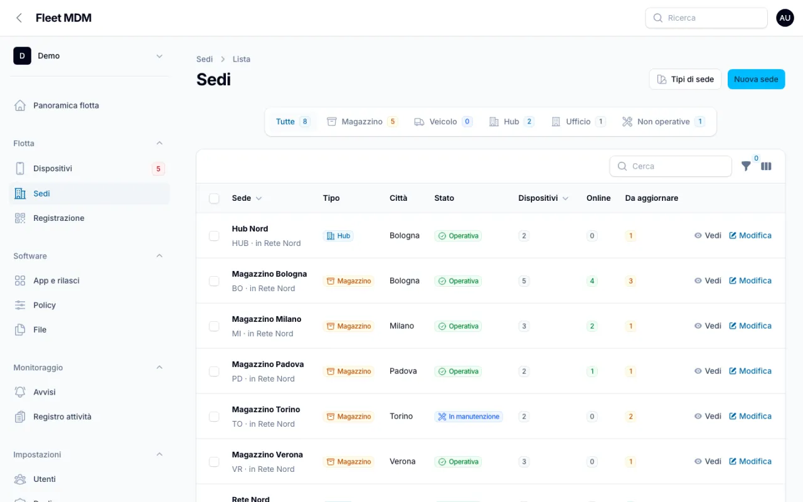Focus the global Ricerca search field
803x502 pixels.
[706, 18]
